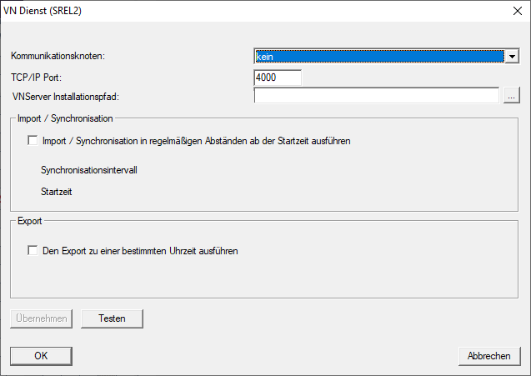Click the Import / Synchronisation group heading
Viewport: 531px width, 376px height.
[65, 119]
